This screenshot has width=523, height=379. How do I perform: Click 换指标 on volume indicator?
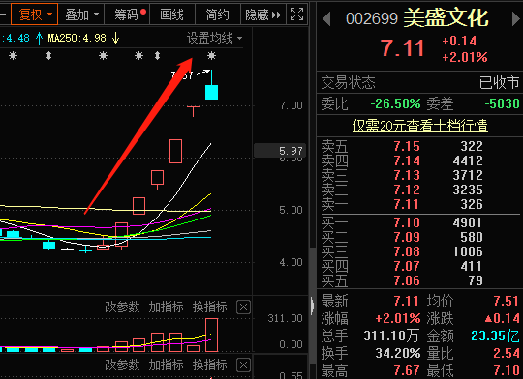(210, 306)
